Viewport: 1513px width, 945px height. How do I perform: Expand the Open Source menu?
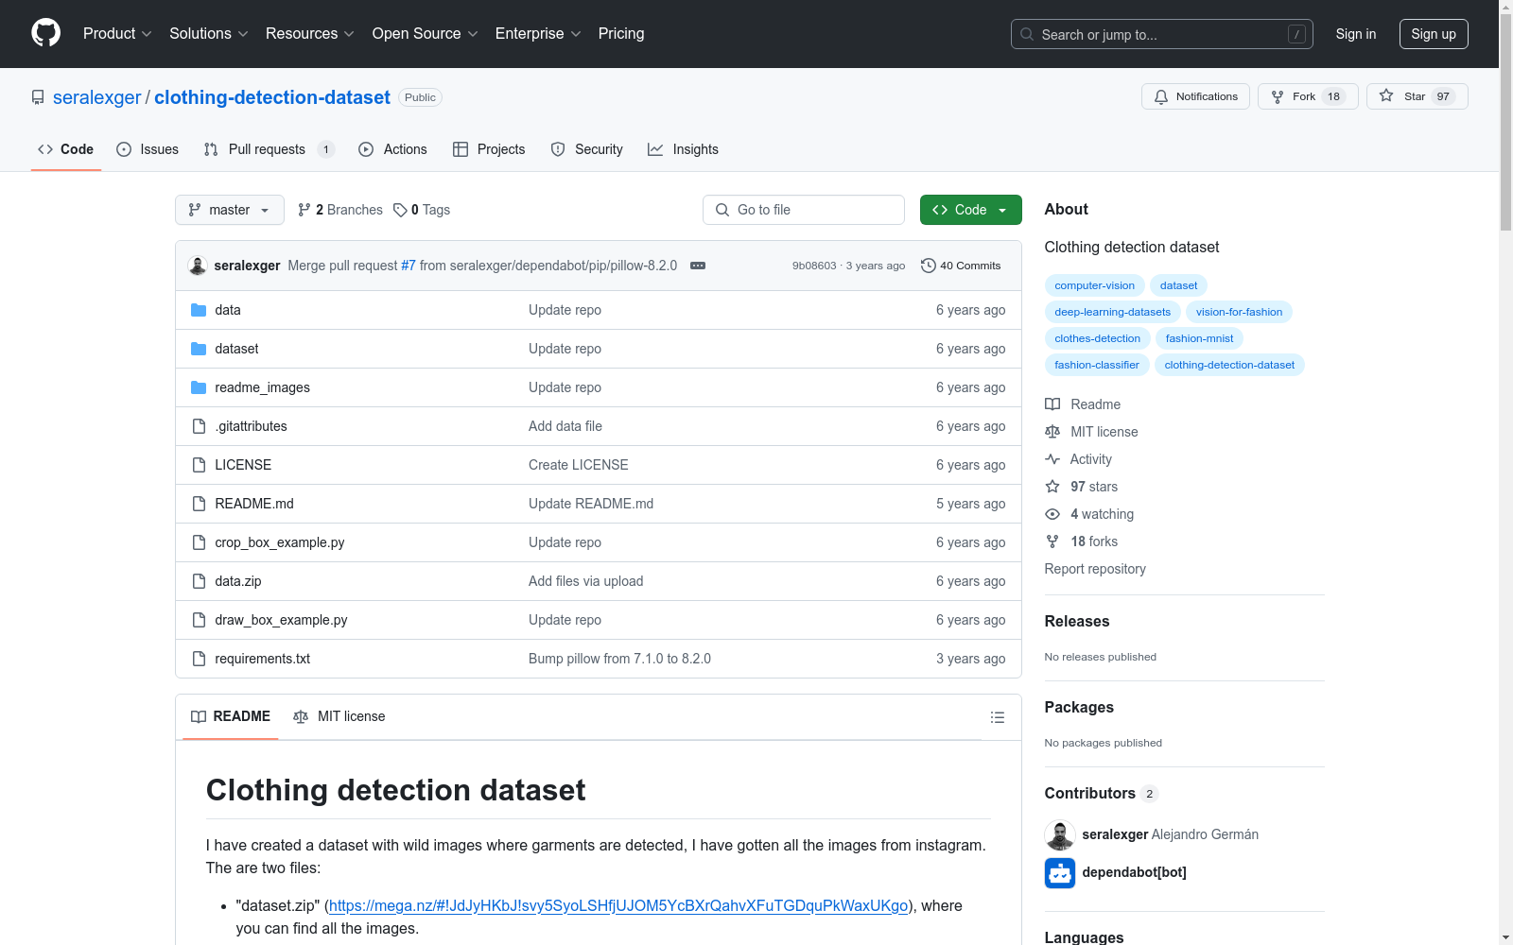(x=426, y=34)
